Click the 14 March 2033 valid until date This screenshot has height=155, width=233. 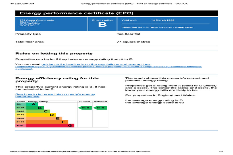click(163, 20)
